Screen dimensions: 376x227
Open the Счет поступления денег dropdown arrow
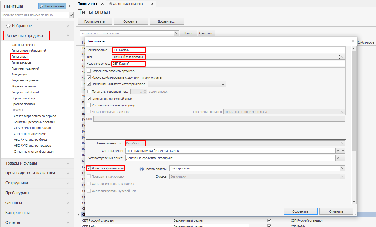point(338,158)
